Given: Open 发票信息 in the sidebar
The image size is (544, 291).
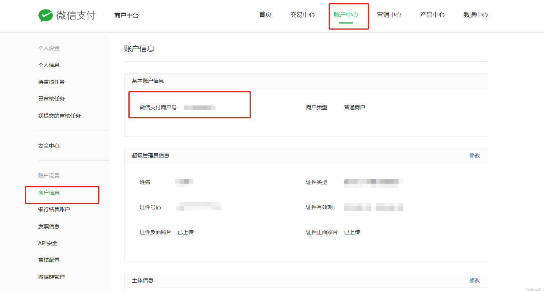Looking at the screenshot, I should click(49, 227).
